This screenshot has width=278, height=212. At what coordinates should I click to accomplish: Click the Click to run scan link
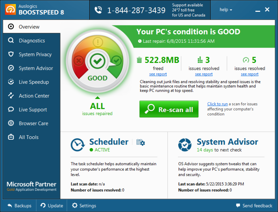point(217,104)
